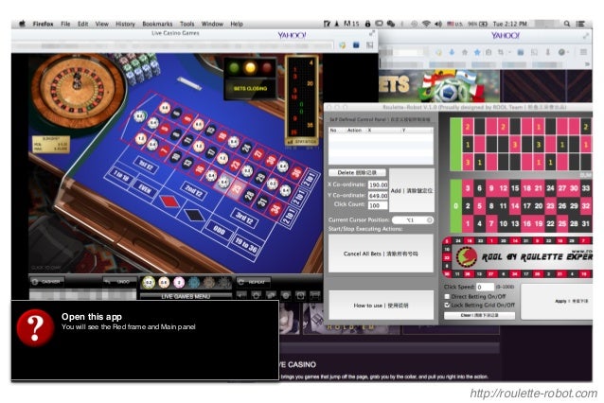Click the STATISTICS button below number history

[x=303, y=142]
